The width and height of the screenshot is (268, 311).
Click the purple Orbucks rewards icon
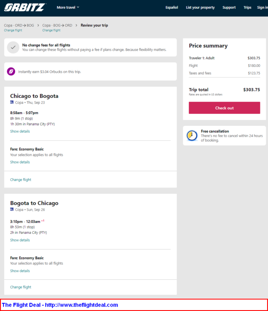coord(11,72)
